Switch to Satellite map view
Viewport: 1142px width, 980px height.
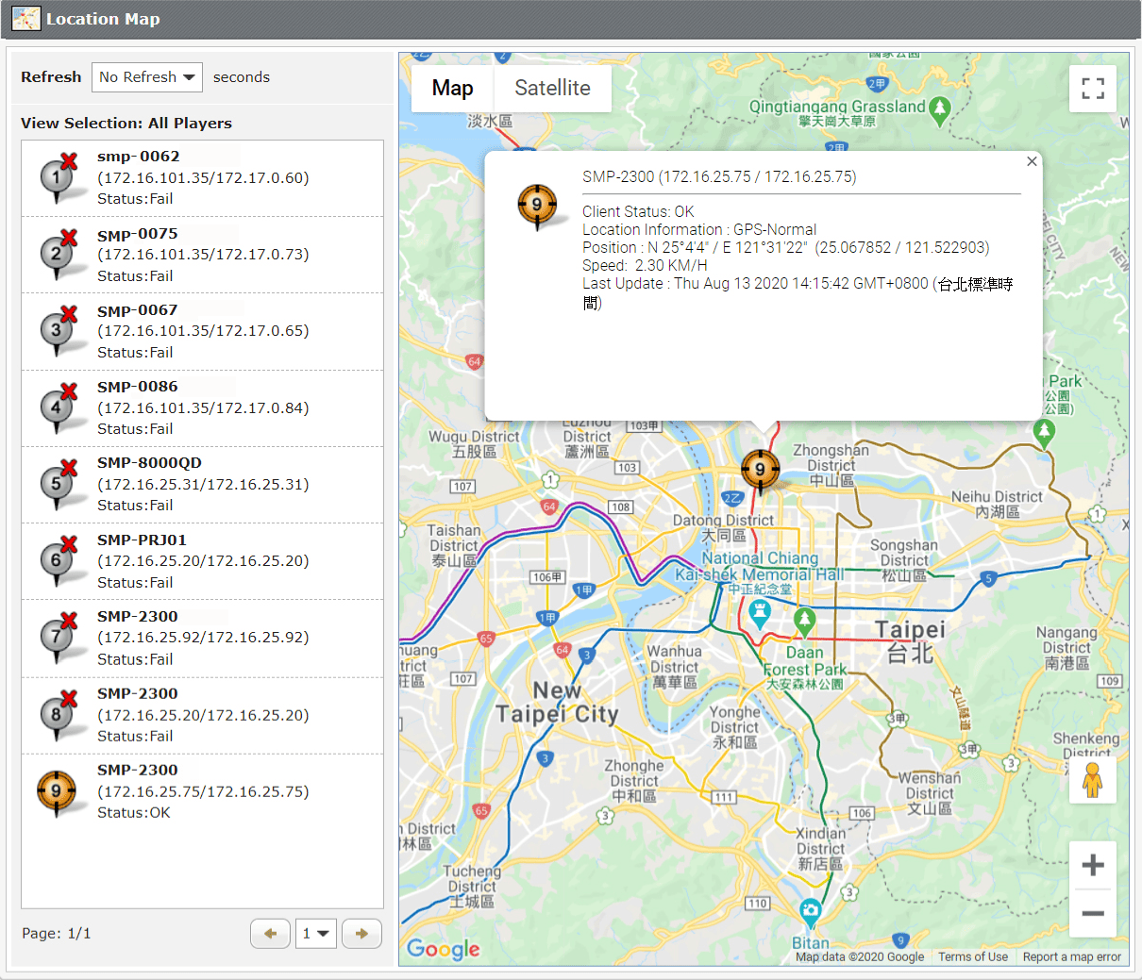[x=552, y=89]
